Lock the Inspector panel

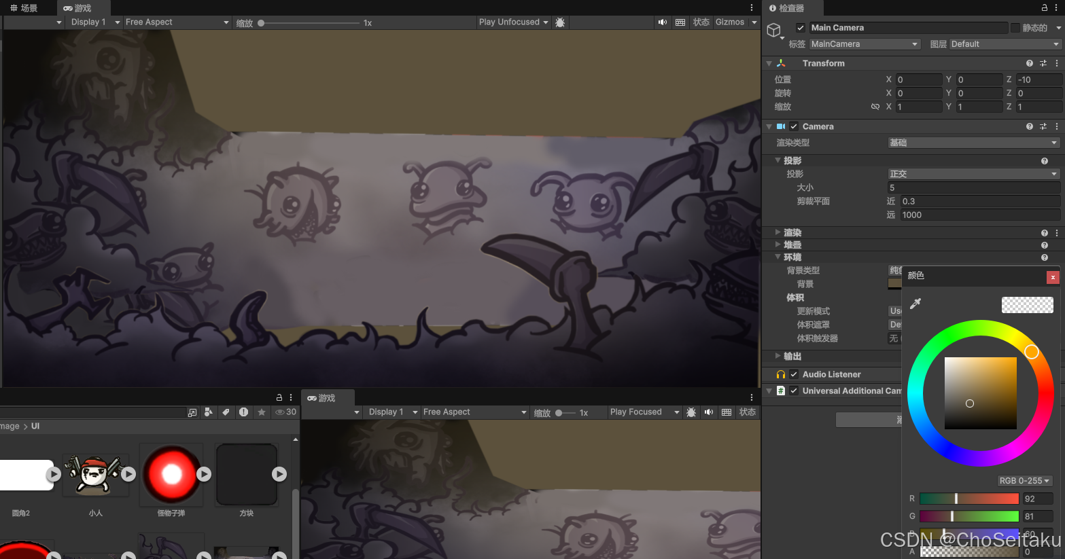(x=1045, y=7)
